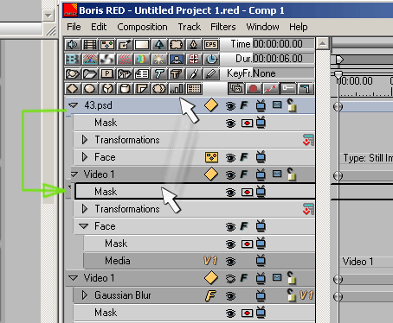Open the Composition menu
Screen dimensions: 393x323
(x=142, y=27)
